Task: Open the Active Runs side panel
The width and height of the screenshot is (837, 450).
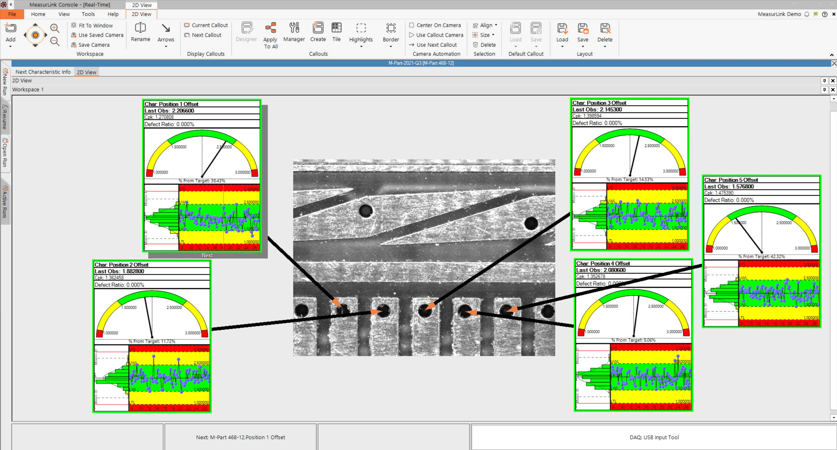Action: pos(5,202)
